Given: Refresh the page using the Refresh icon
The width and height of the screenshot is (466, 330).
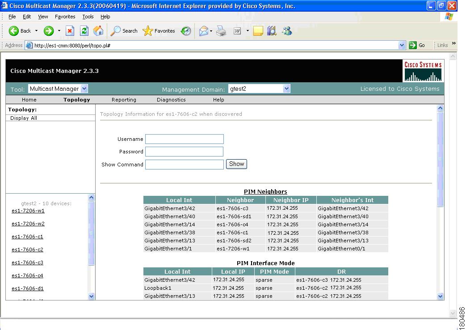Looking at the screenshot, I should click(84, 31).
